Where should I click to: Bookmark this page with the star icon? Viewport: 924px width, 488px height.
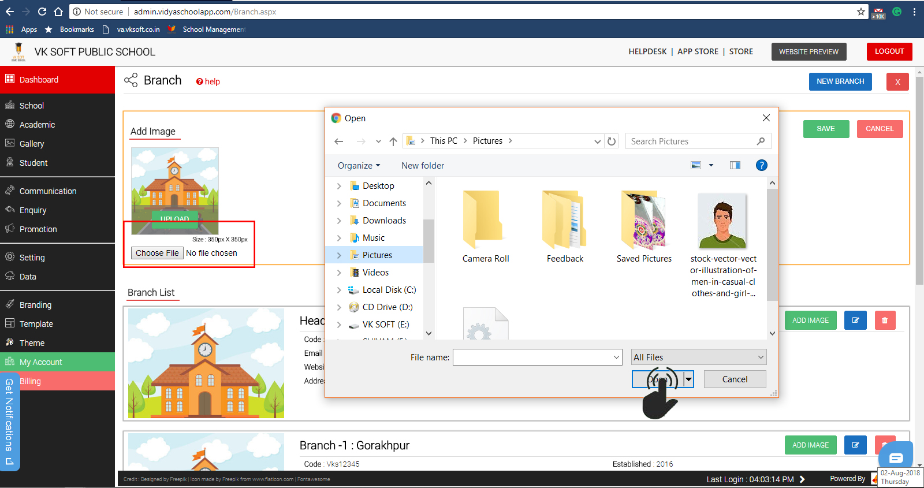click(861, 12)
